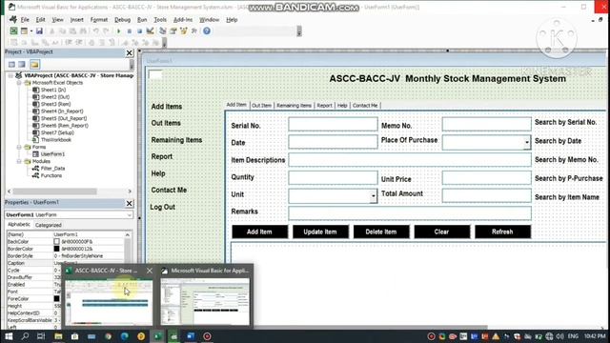Open Object Browser from the toolbar icon
Screen dimensions: 610x343
point(183,30)
